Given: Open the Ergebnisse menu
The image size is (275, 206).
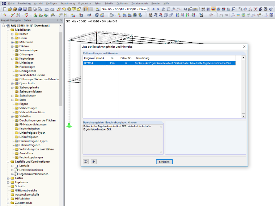Looking at the screenshot, I should (x=85, y=3).
